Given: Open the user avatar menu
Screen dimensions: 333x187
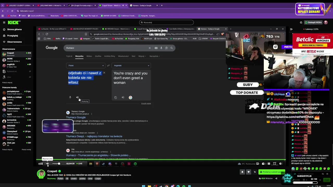Looking at the screenshot, I should pyautogui.click(x=326, y=22).
